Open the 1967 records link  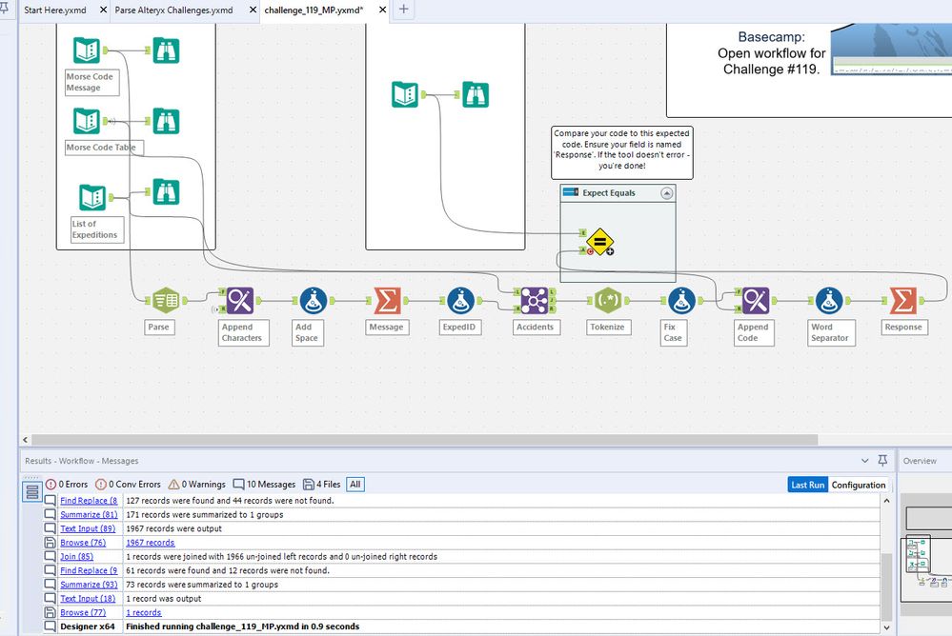tap(150, 543)
